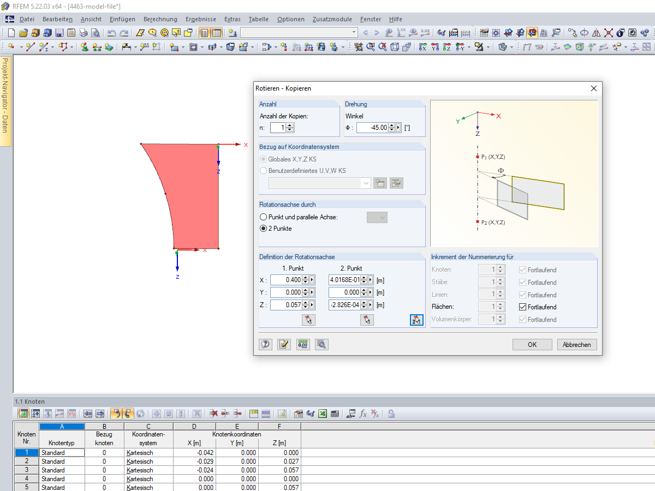The width and height of the screenshot is (655, 491).
Task: Click the Mirror tool icon
Action: [x=596, y=33]
